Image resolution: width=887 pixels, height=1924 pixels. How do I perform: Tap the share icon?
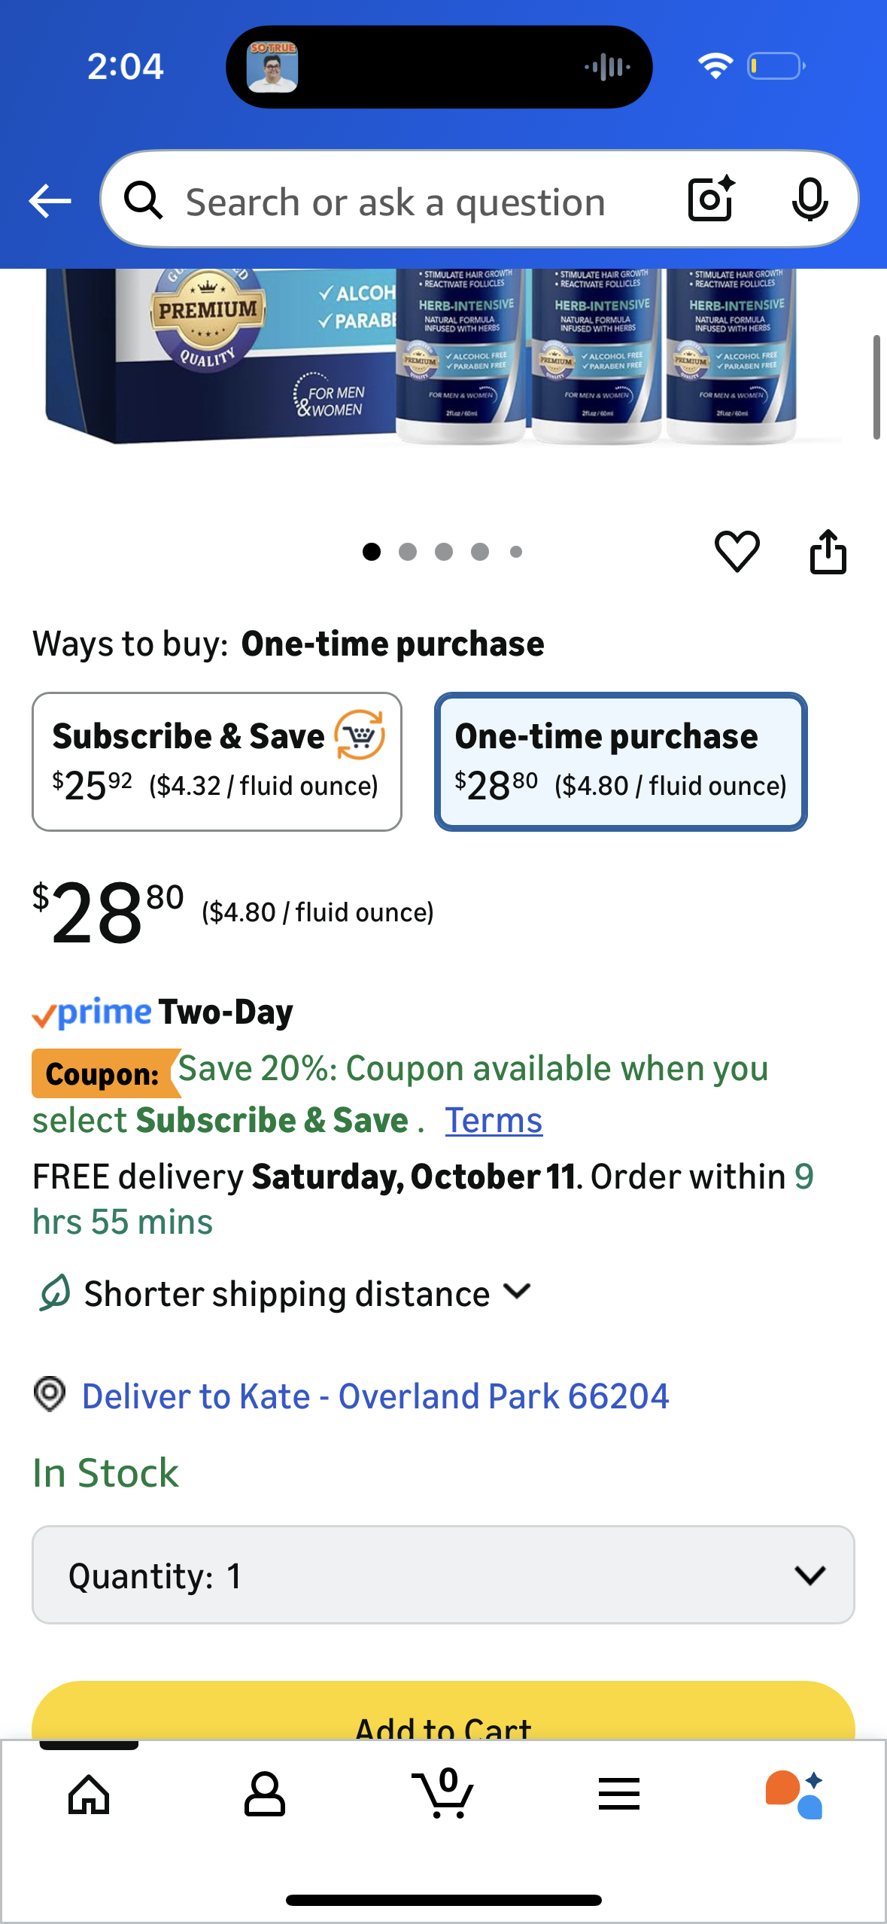coord(828,552)
